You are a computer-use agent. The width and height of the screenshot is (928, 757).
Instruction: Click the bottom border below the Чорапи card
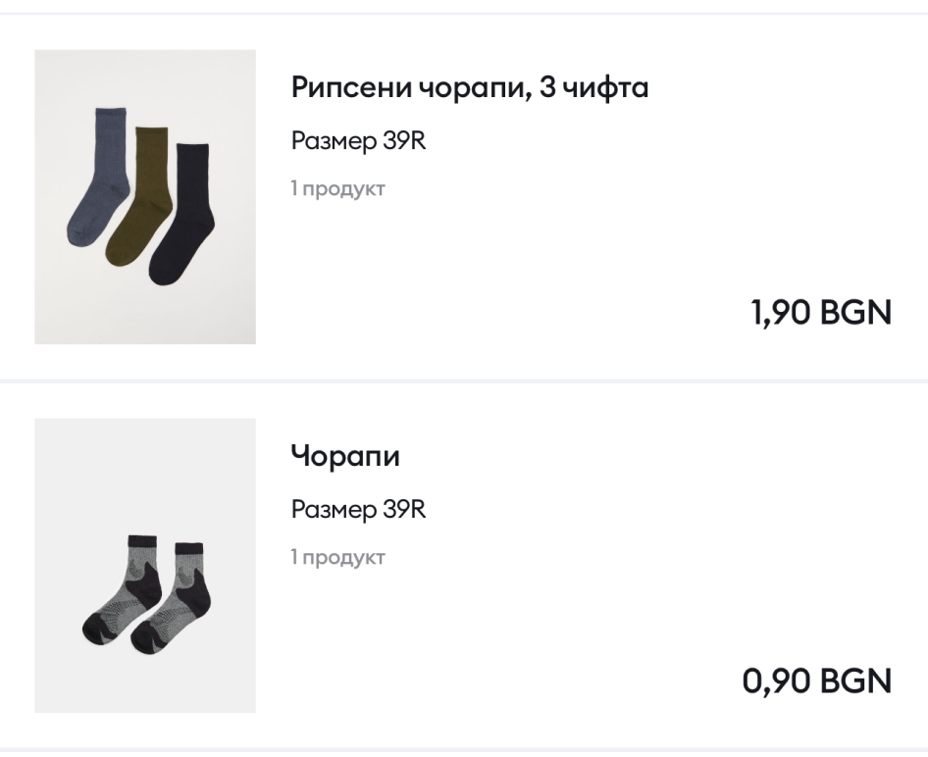coord(464,750)
